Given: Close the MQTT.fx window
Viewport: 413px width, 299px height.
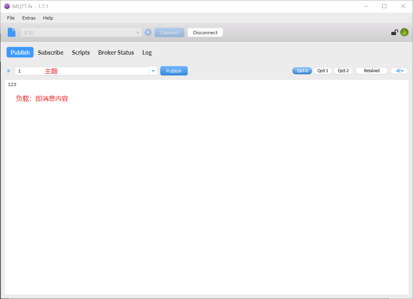Looking at the screenshot, I should tap(403, 6).
